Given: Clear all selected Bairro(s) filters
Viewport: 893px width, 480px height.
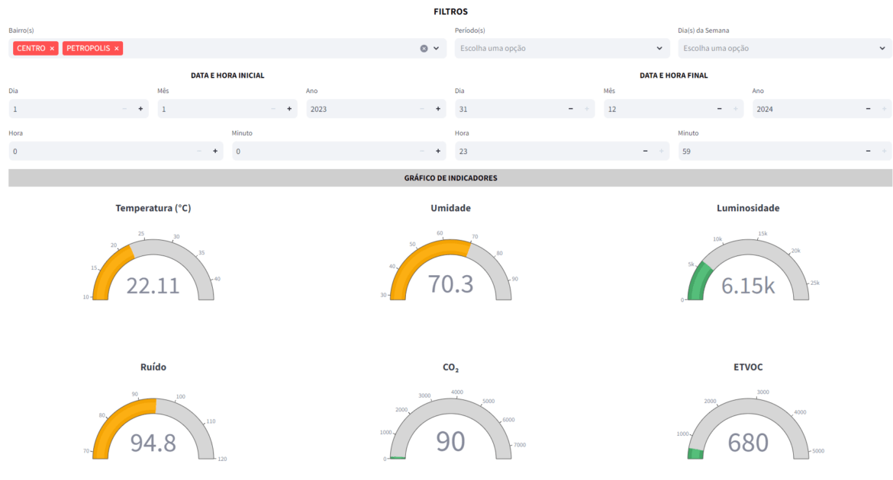Looking at the screenshot, I should 424,49.
